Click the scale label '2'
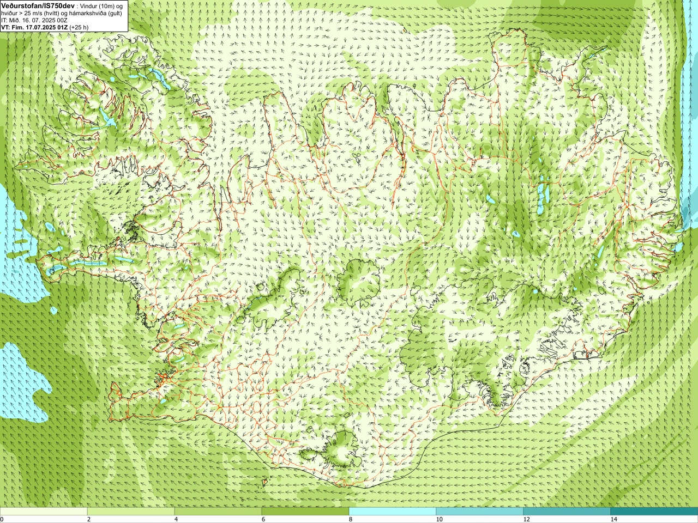698x523 pixels. pos(89,519)
